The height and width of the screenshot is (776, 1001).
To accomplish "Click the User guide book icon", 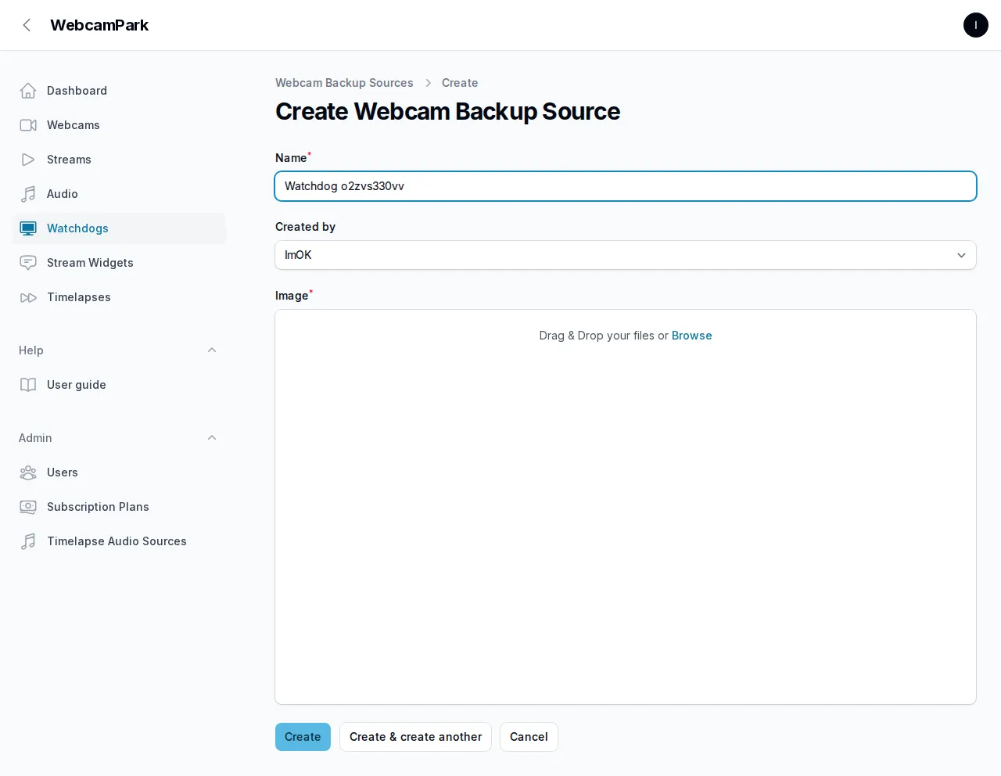I will (x=28, y=385).
